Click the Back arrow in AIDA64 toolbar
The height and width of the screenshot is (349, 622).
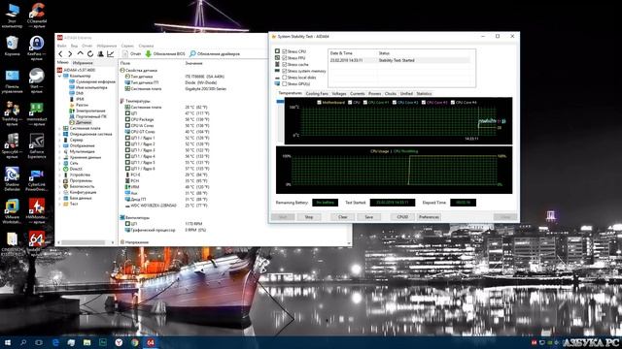click(60, 54)
